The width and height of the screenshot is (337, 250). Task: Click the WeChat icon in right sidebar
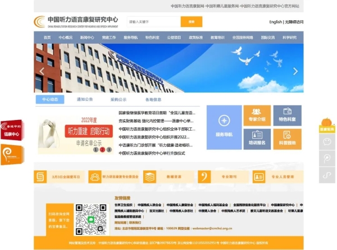point(327,141)
